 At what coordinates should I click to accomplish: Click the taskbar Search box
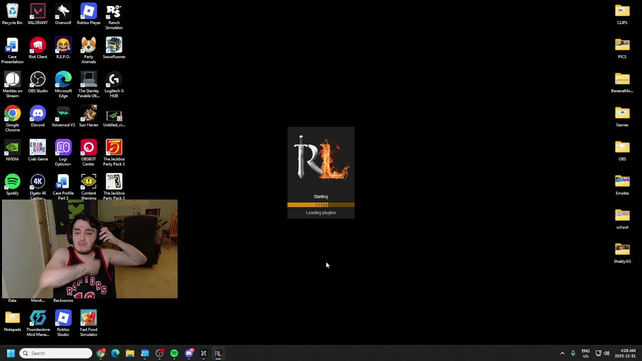(56, 353)
